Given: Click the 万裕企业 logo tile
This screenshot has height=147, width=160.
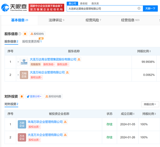Looking at the screenshot, I should (24, 75).
